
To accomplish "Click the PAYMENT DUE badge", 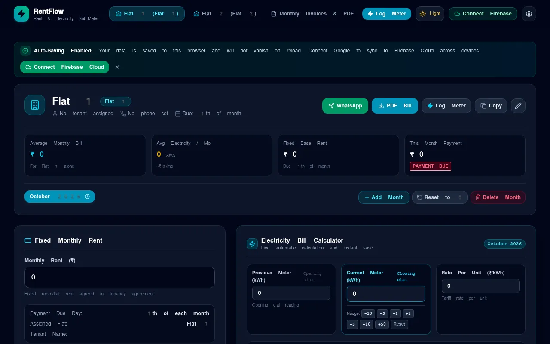I will (431, 166).
